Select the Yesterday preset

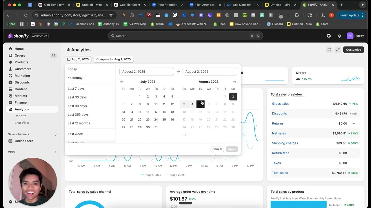pyautogui.click(x=75, y=78)
